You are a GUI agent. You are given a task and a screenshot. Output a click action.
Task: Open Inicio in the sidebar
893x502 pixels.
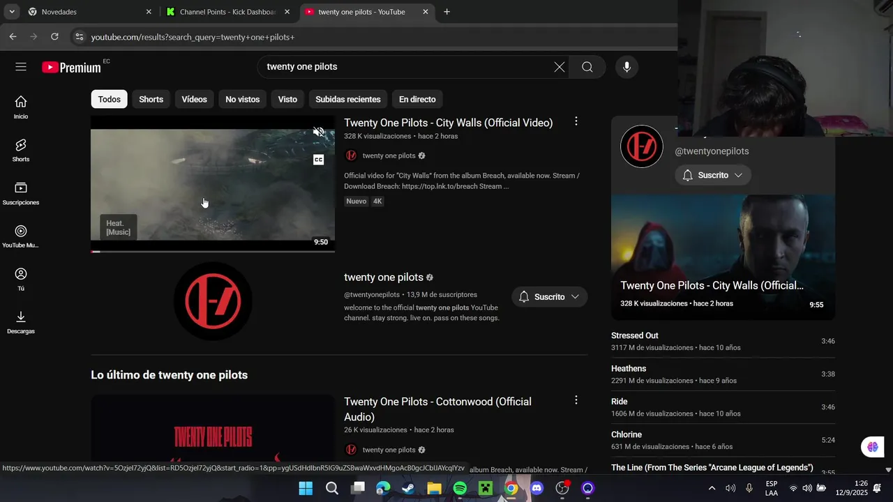click(x=21, y=107)
